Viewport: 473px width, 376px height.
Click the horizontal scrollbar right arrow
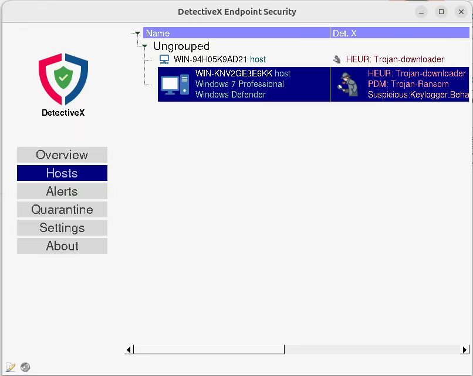click(x=465, y=350)
